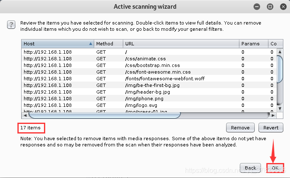Screen dimensions: 290x178
Task: Sort the table by Params column
Action: pyautogui.click(x=253, y=44)
